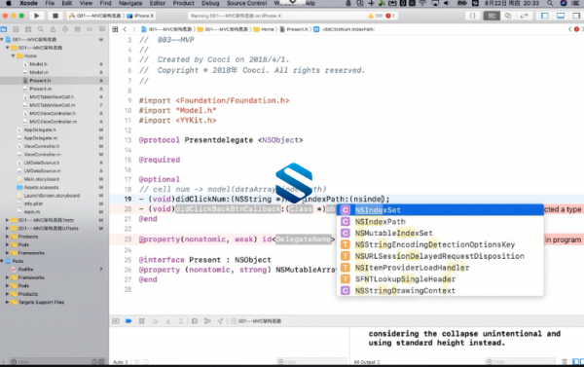Viewport: 584px width, 367px height.
Task: Run the project with the Play button
Action: pos(37,16)
